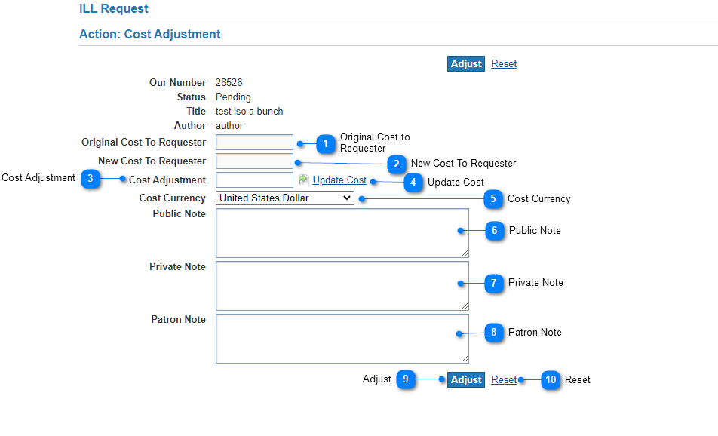Click the top Reset link
Image resolution: width=718 pixels, height=436 pixels.
pyautogui.click(x=504, y=64)
